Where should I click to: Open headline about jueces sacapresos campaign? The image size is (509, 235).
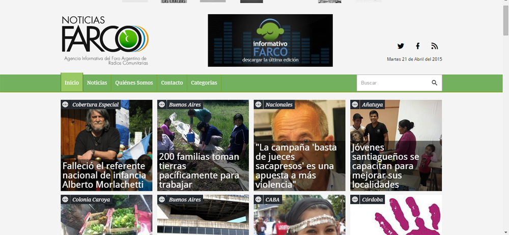pos(296,166)
